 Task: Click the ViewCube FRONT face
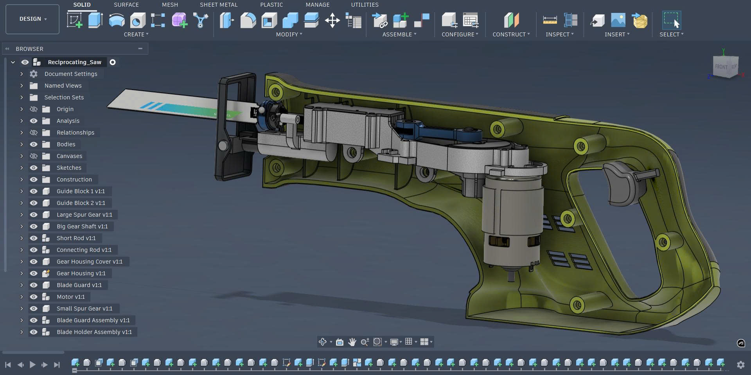[721, 67]
